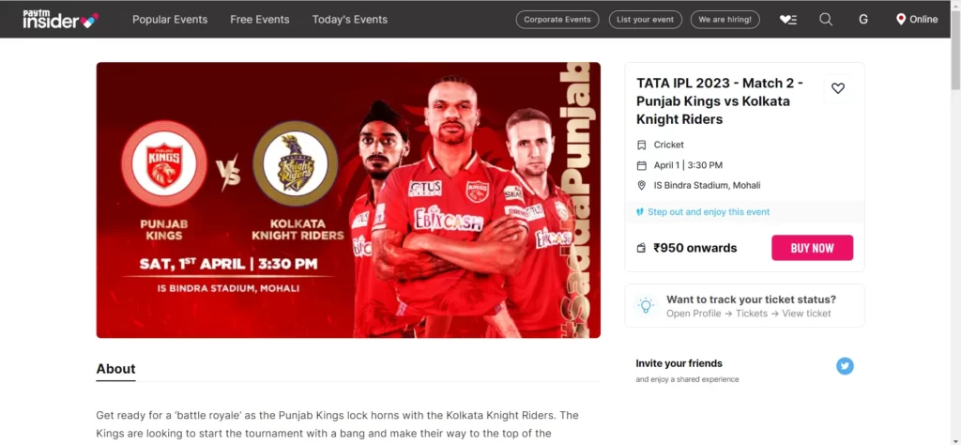Click the We are hiring! button
The height and width of the screenshot is (445, 961).
(725, 20)
